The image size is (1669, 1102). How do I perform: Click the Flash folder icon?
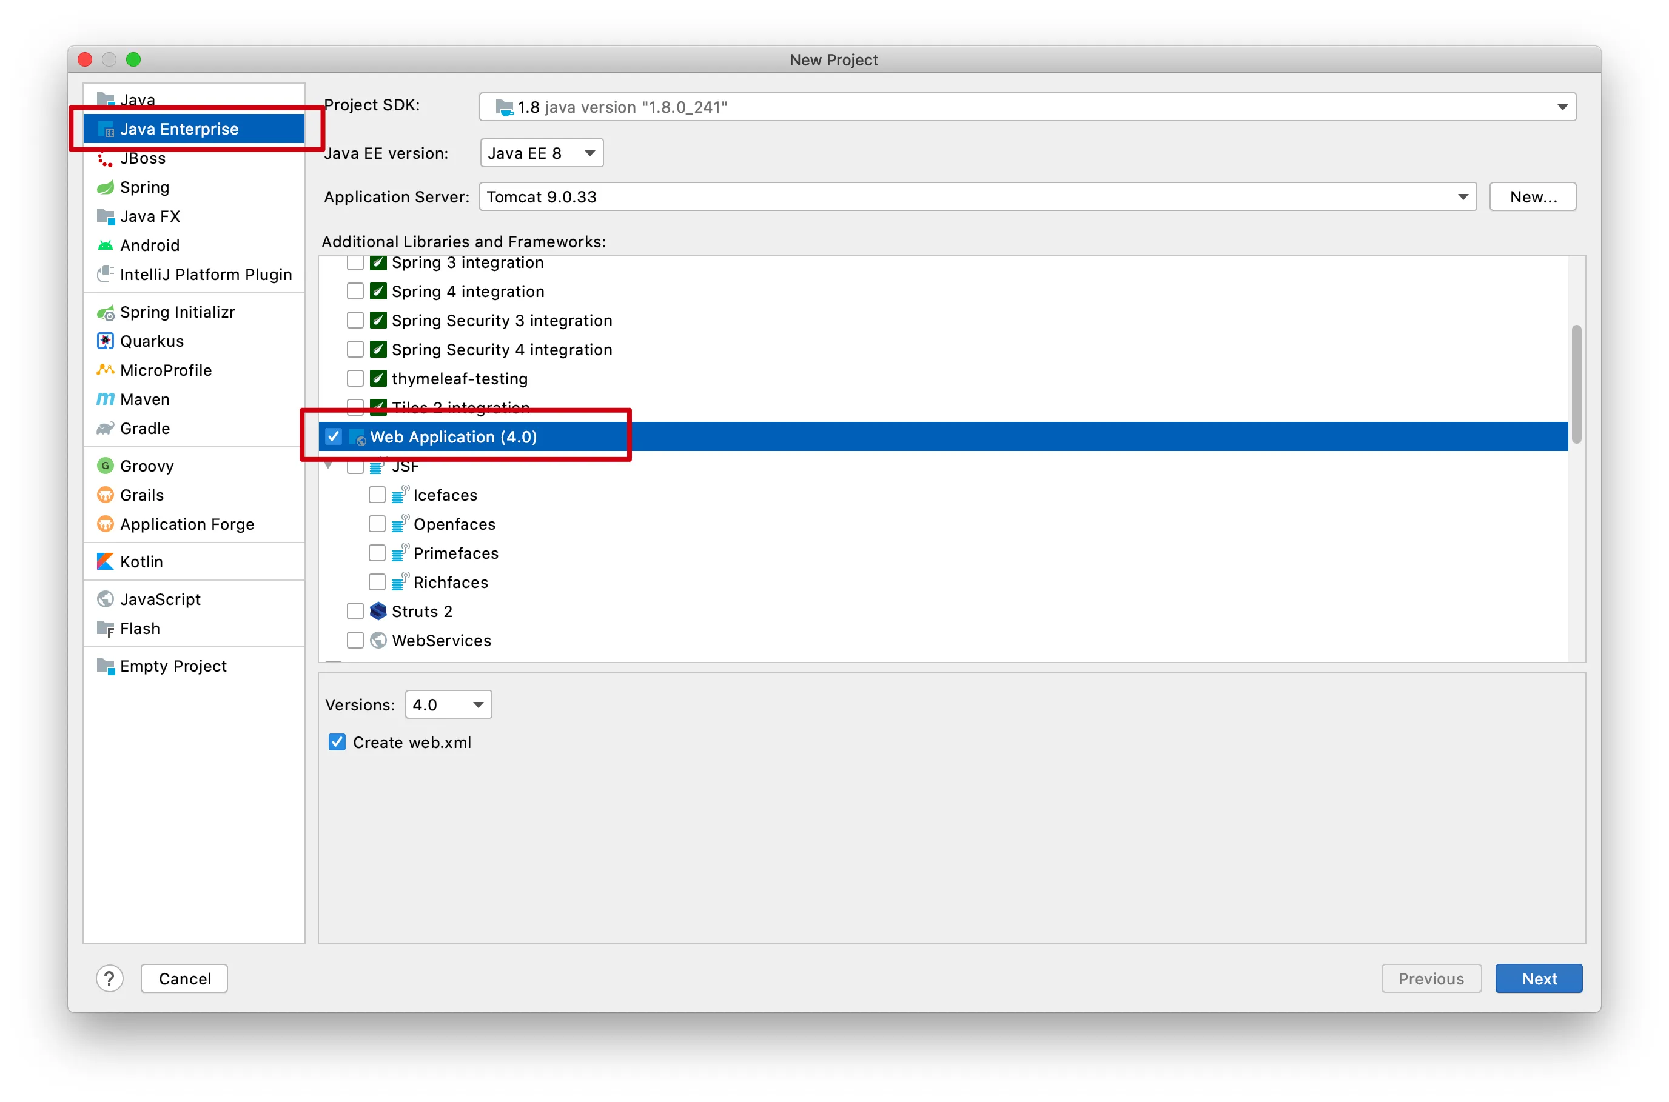(x=105, y=629)
